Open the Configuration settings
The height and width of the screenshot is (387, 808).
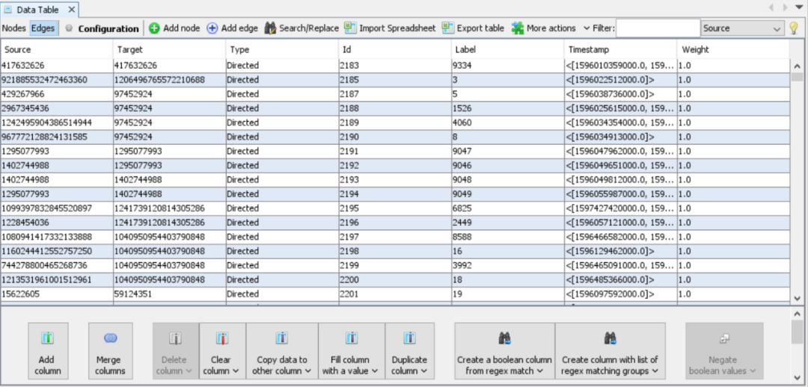pos(102,28)
